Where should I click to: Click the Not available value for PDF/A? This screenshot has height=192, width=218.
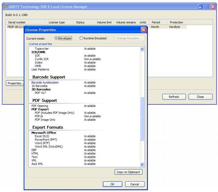(x=92, y=116)
